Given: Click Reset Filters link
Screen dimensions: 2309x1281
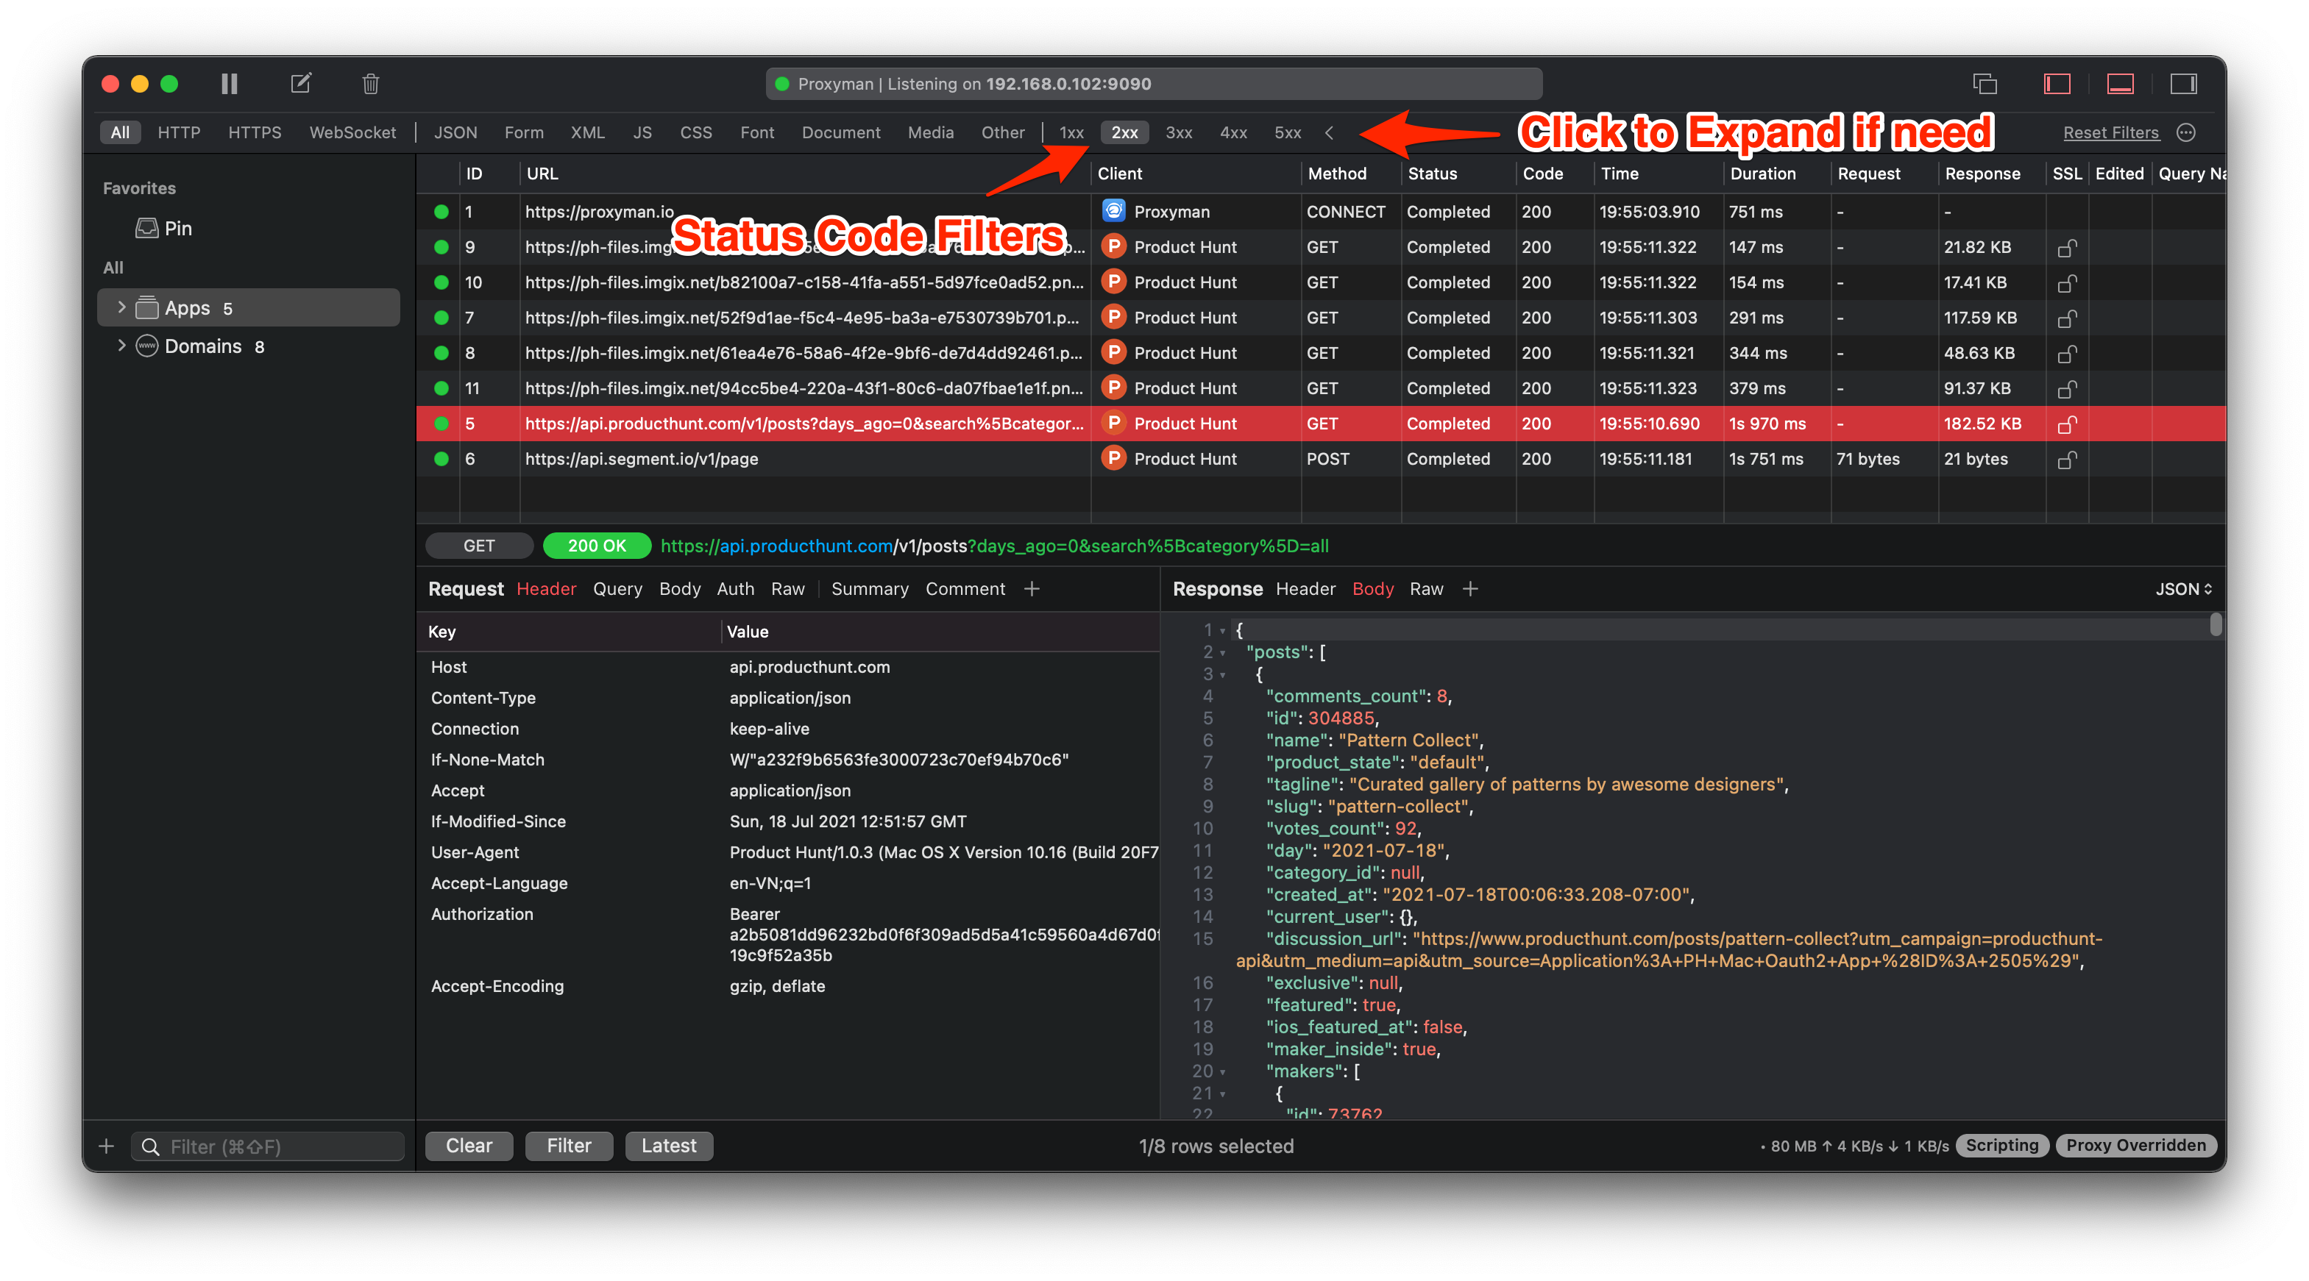Looking at the screenshot, I should pos(2110,132).
